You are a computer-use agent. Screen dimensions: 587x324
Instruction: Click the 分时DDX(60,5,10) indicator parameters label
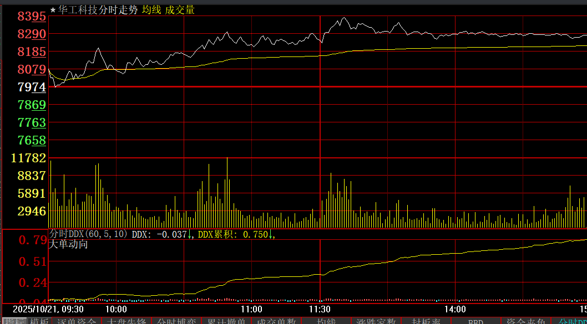click(88, 234)
